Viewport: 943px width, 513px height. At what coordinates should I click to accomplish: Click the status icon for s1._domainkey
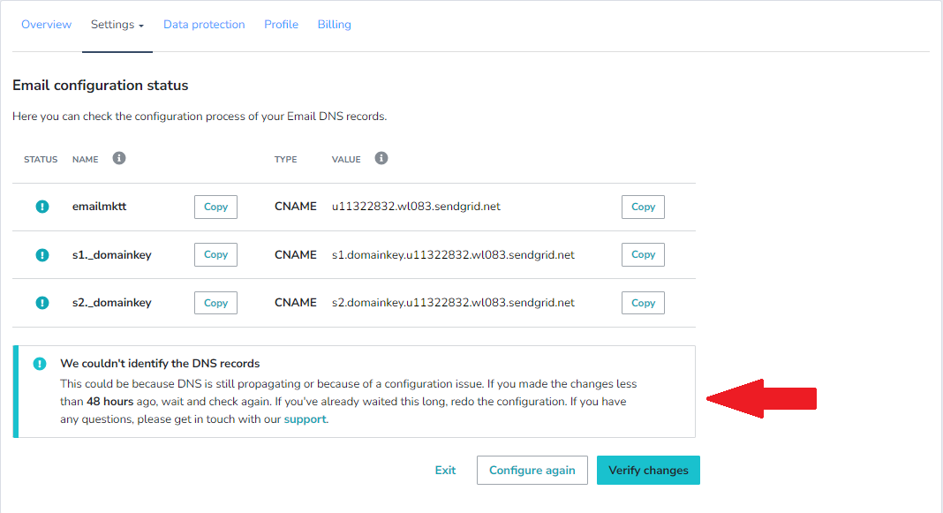[x=41, y=254]
